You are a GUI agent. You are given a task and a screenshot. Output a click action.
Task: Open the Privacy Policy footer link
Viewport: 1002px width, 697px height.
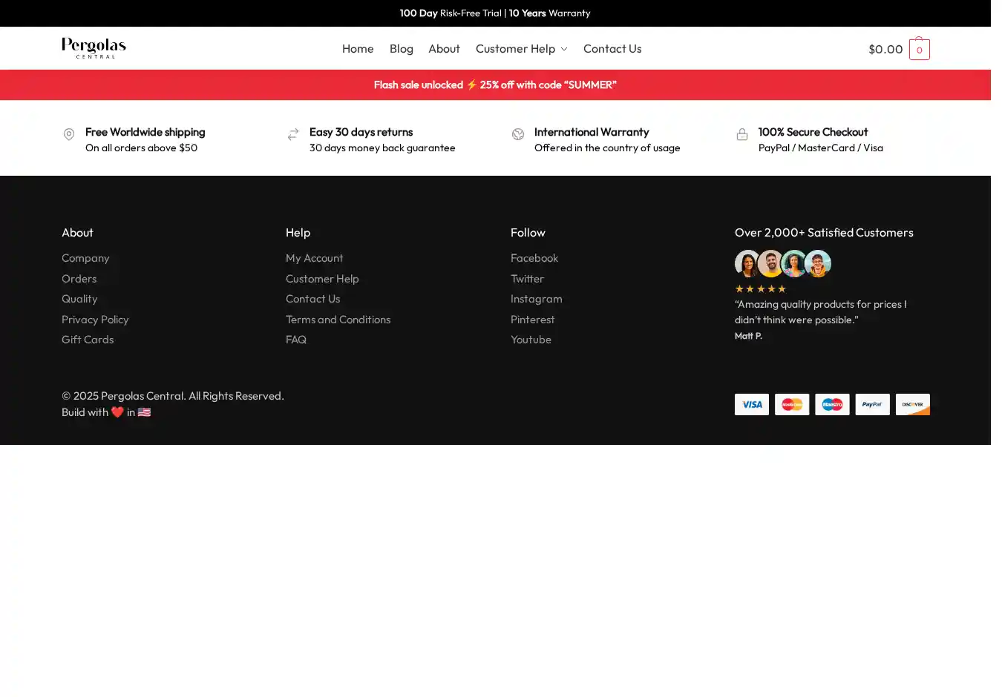(x=95, y=320)
